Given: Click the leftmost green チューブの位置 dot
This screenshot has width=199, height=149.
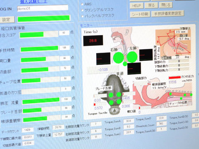Looking at the screenshot, I should point(170,94).
